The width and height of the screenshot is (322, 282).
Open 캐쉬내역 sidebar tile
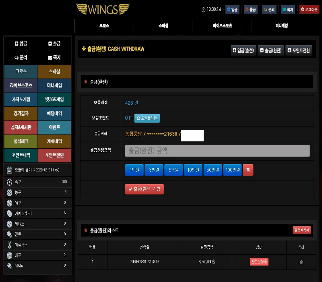(54, 141)
